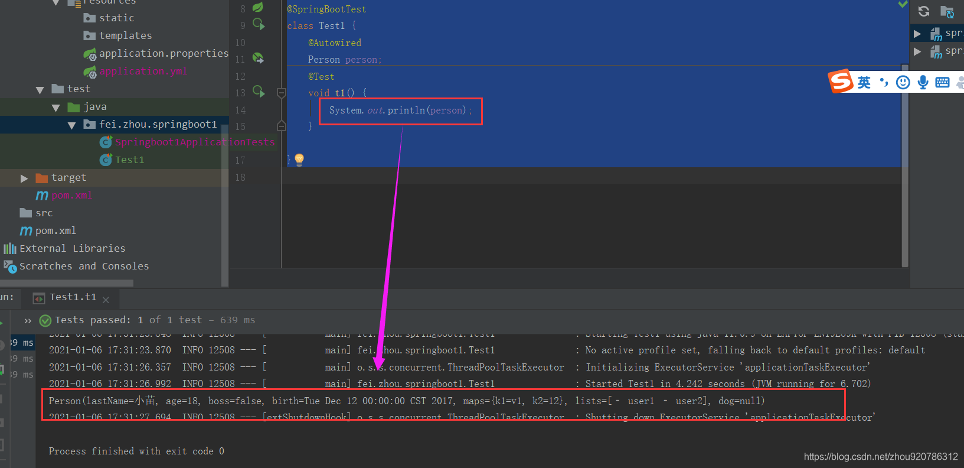964x468 pixels.
Task: Select the src folder
Action: pos(44,213)
